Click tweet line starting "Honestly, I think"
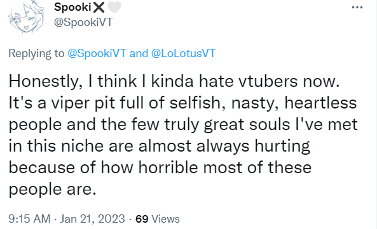Image resolution: width=377 pixels, height=229 pixels. click(174, 81)
